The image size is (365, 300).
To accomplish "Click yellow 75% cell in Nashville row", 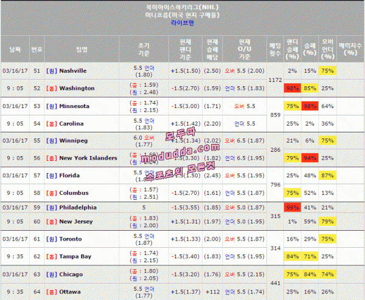I will 327,71.
